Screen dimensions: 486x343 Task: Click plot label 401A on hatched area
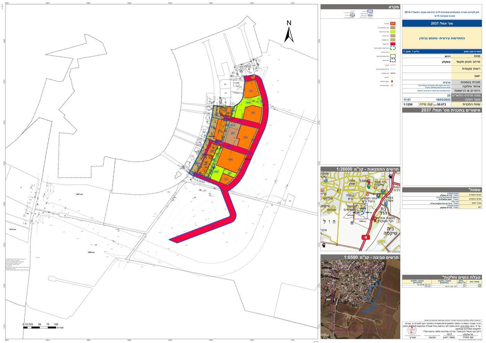[233, 125]
